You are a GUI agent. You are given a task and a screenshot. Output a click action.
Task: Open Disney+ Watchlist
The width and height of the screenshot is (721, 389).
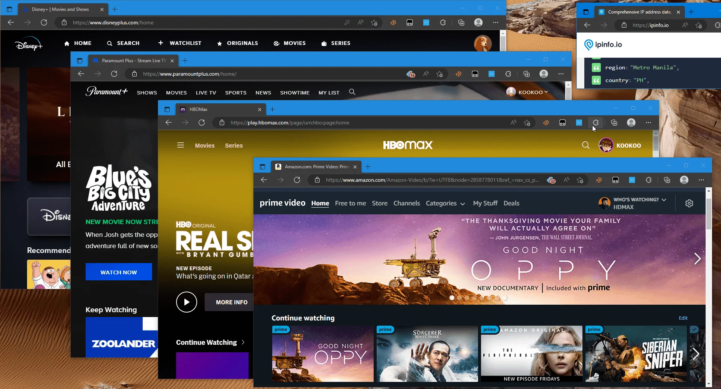pos(179,43)
